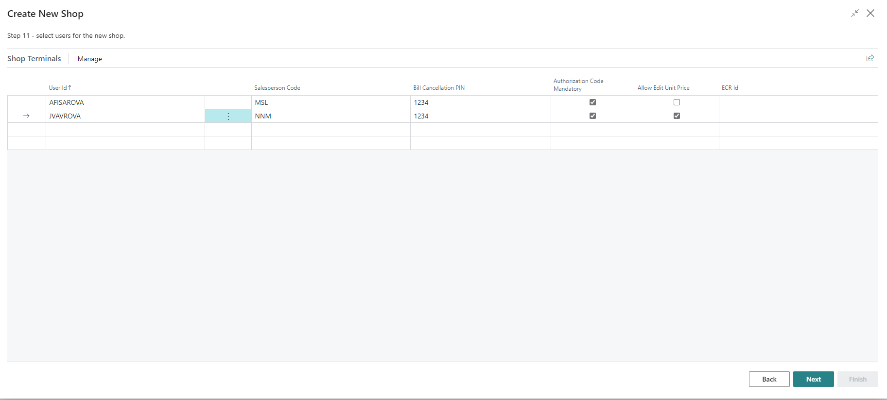Image resolution: width=887 pixels, height=400 pixels.
Task: Edit the NNM salesperson code cell
Action: pos(331,116)
